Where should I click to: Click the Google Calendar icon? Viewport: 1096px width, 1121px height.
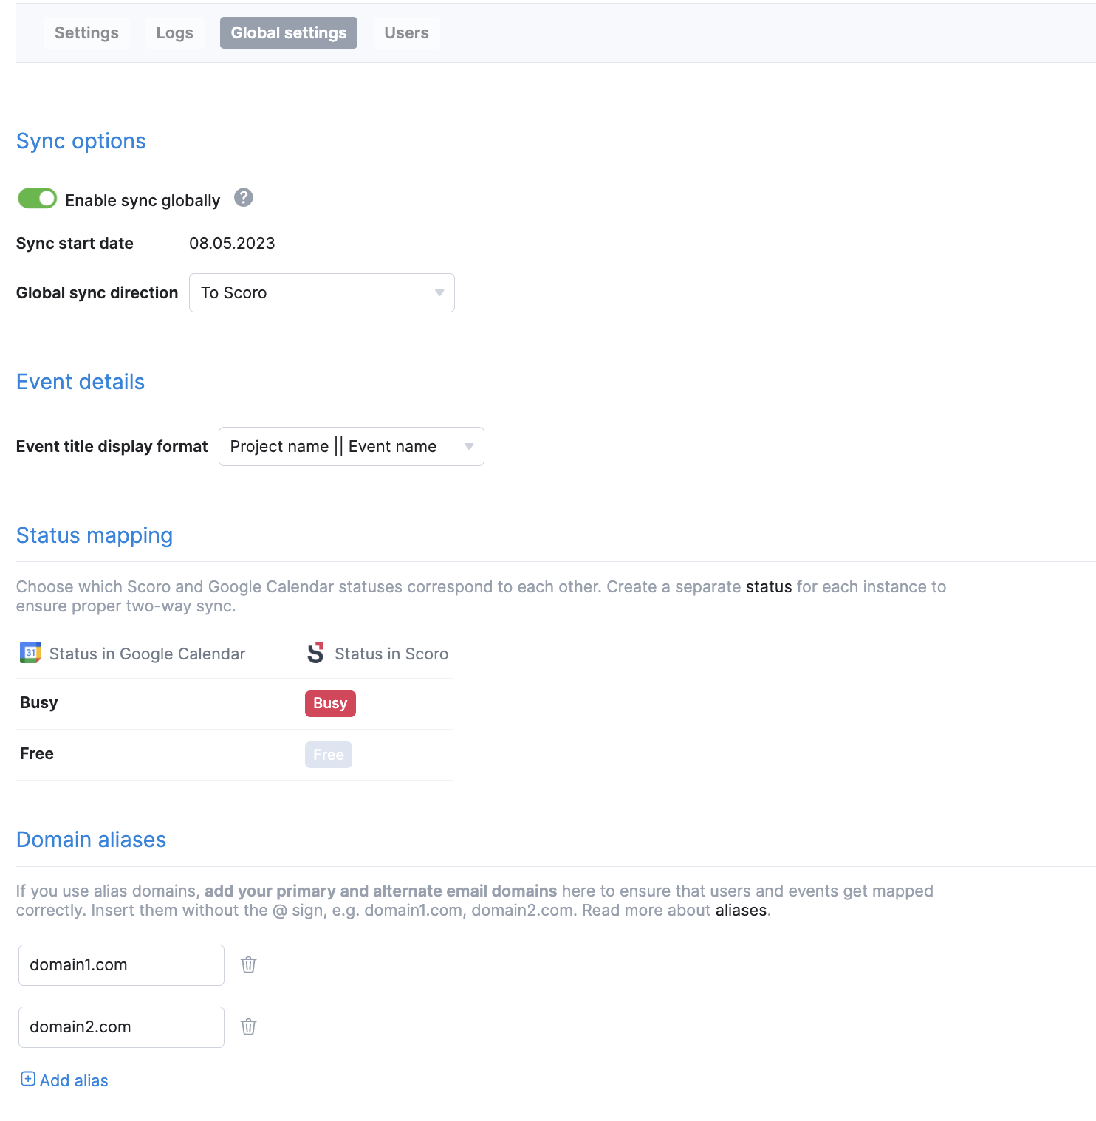coord(30,653)
